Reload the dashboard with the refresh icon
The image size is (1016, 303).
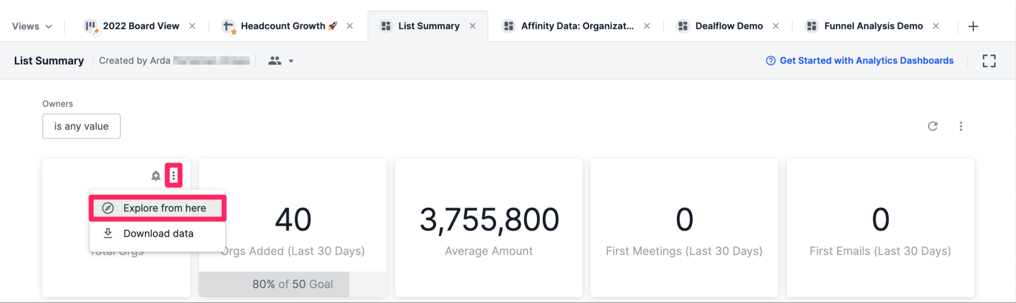coord(933,126)
